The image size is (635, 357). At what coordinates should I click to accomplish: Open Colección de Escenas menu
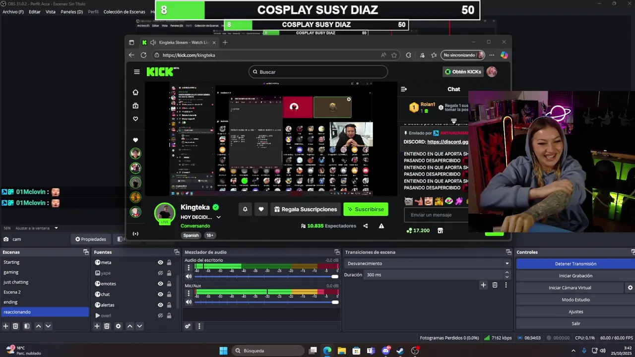(x=125, y=12)
